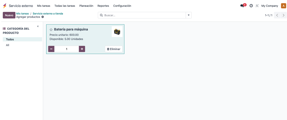Image resolution: width=287 pixels, height=120 pixels.
Task: Open the Mis tareas menu
Action: [44, 6]
